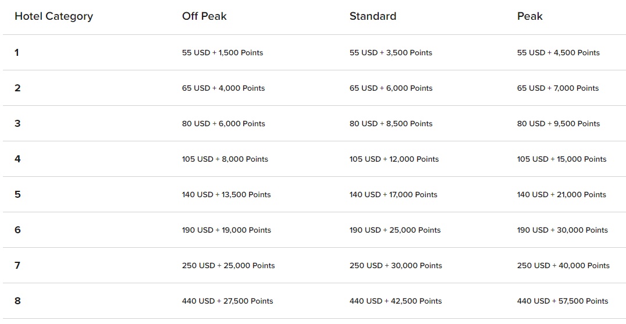
Task: Click 440 USD + 42,500 Points cell
Action: [x=396, y=301]
